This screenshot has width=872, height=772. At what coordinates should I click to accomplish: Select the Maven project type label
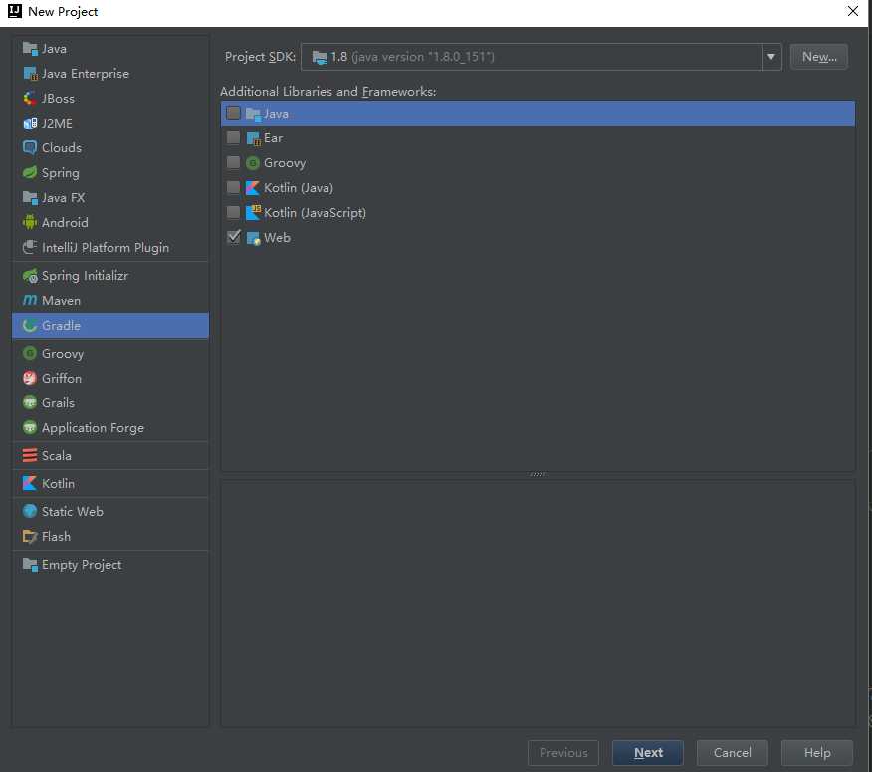[61, 301]
